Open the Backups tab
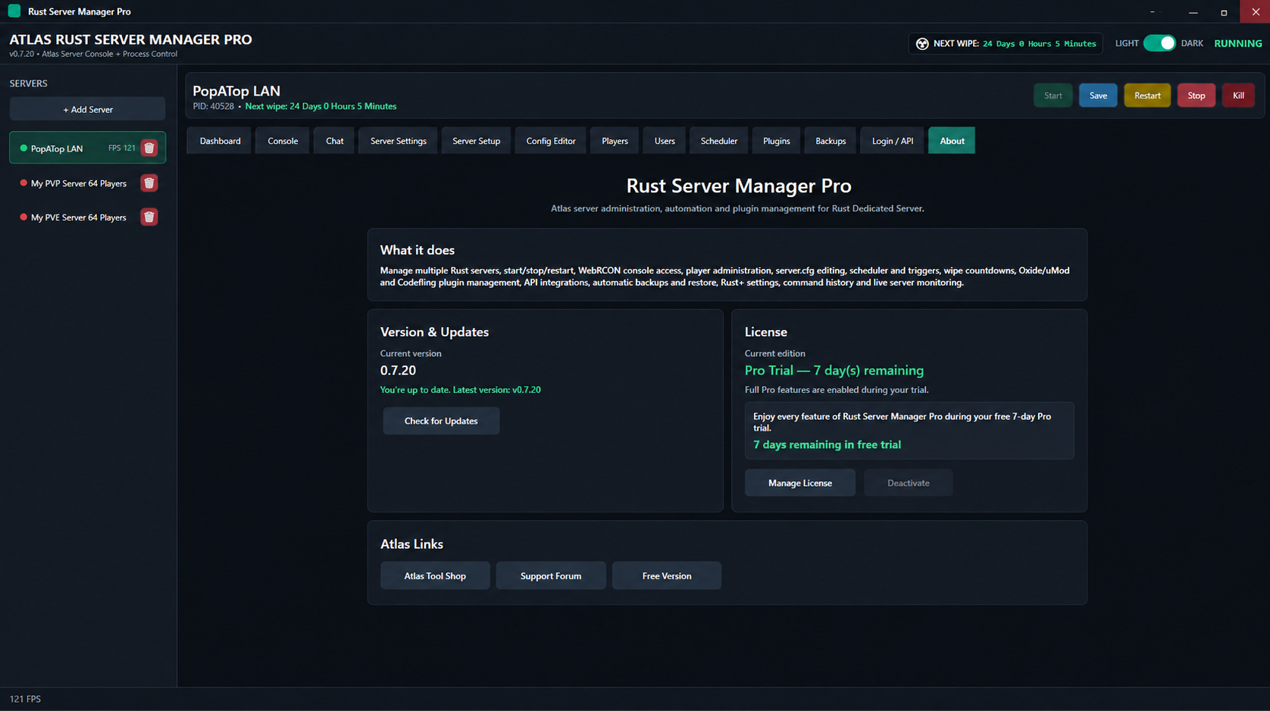The width and height of the screenshot is (1270, 711). pyautogui.click(x=831, y=141)
